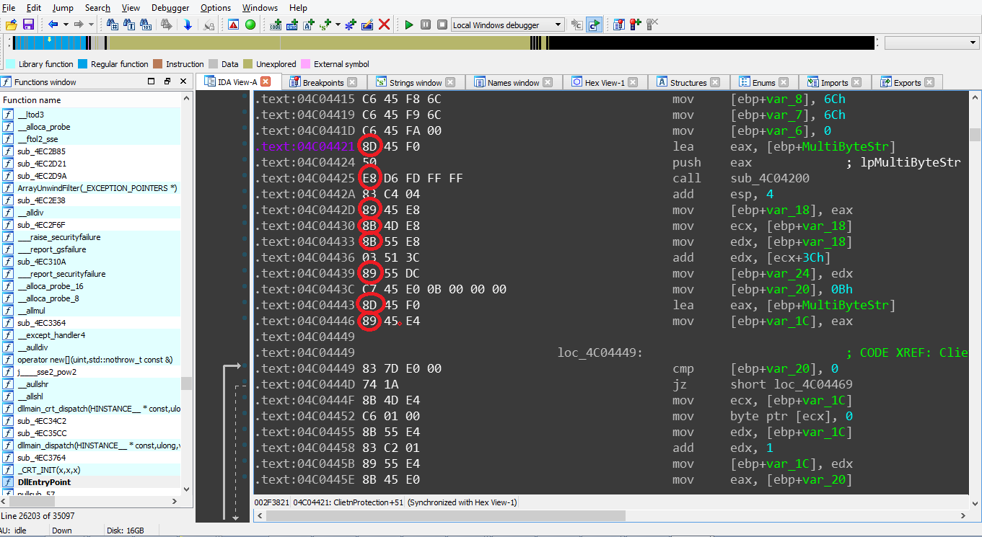The image size is (982, 537).
Task: Toggle the highlighted C-with-arrow debugger toolbar button
Action: pos(594,25)
